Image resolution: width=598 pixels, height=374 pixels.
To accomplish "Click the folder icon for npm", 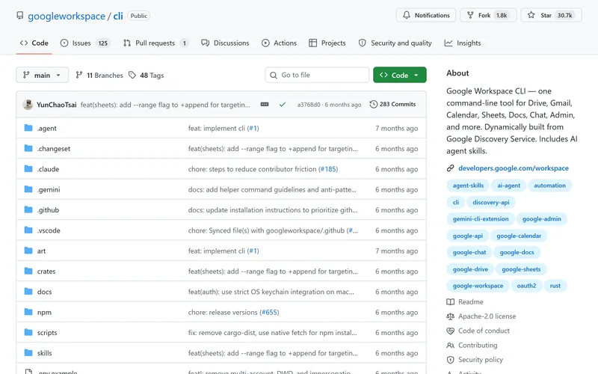I will pyautogui.click(x=28, y=312).
